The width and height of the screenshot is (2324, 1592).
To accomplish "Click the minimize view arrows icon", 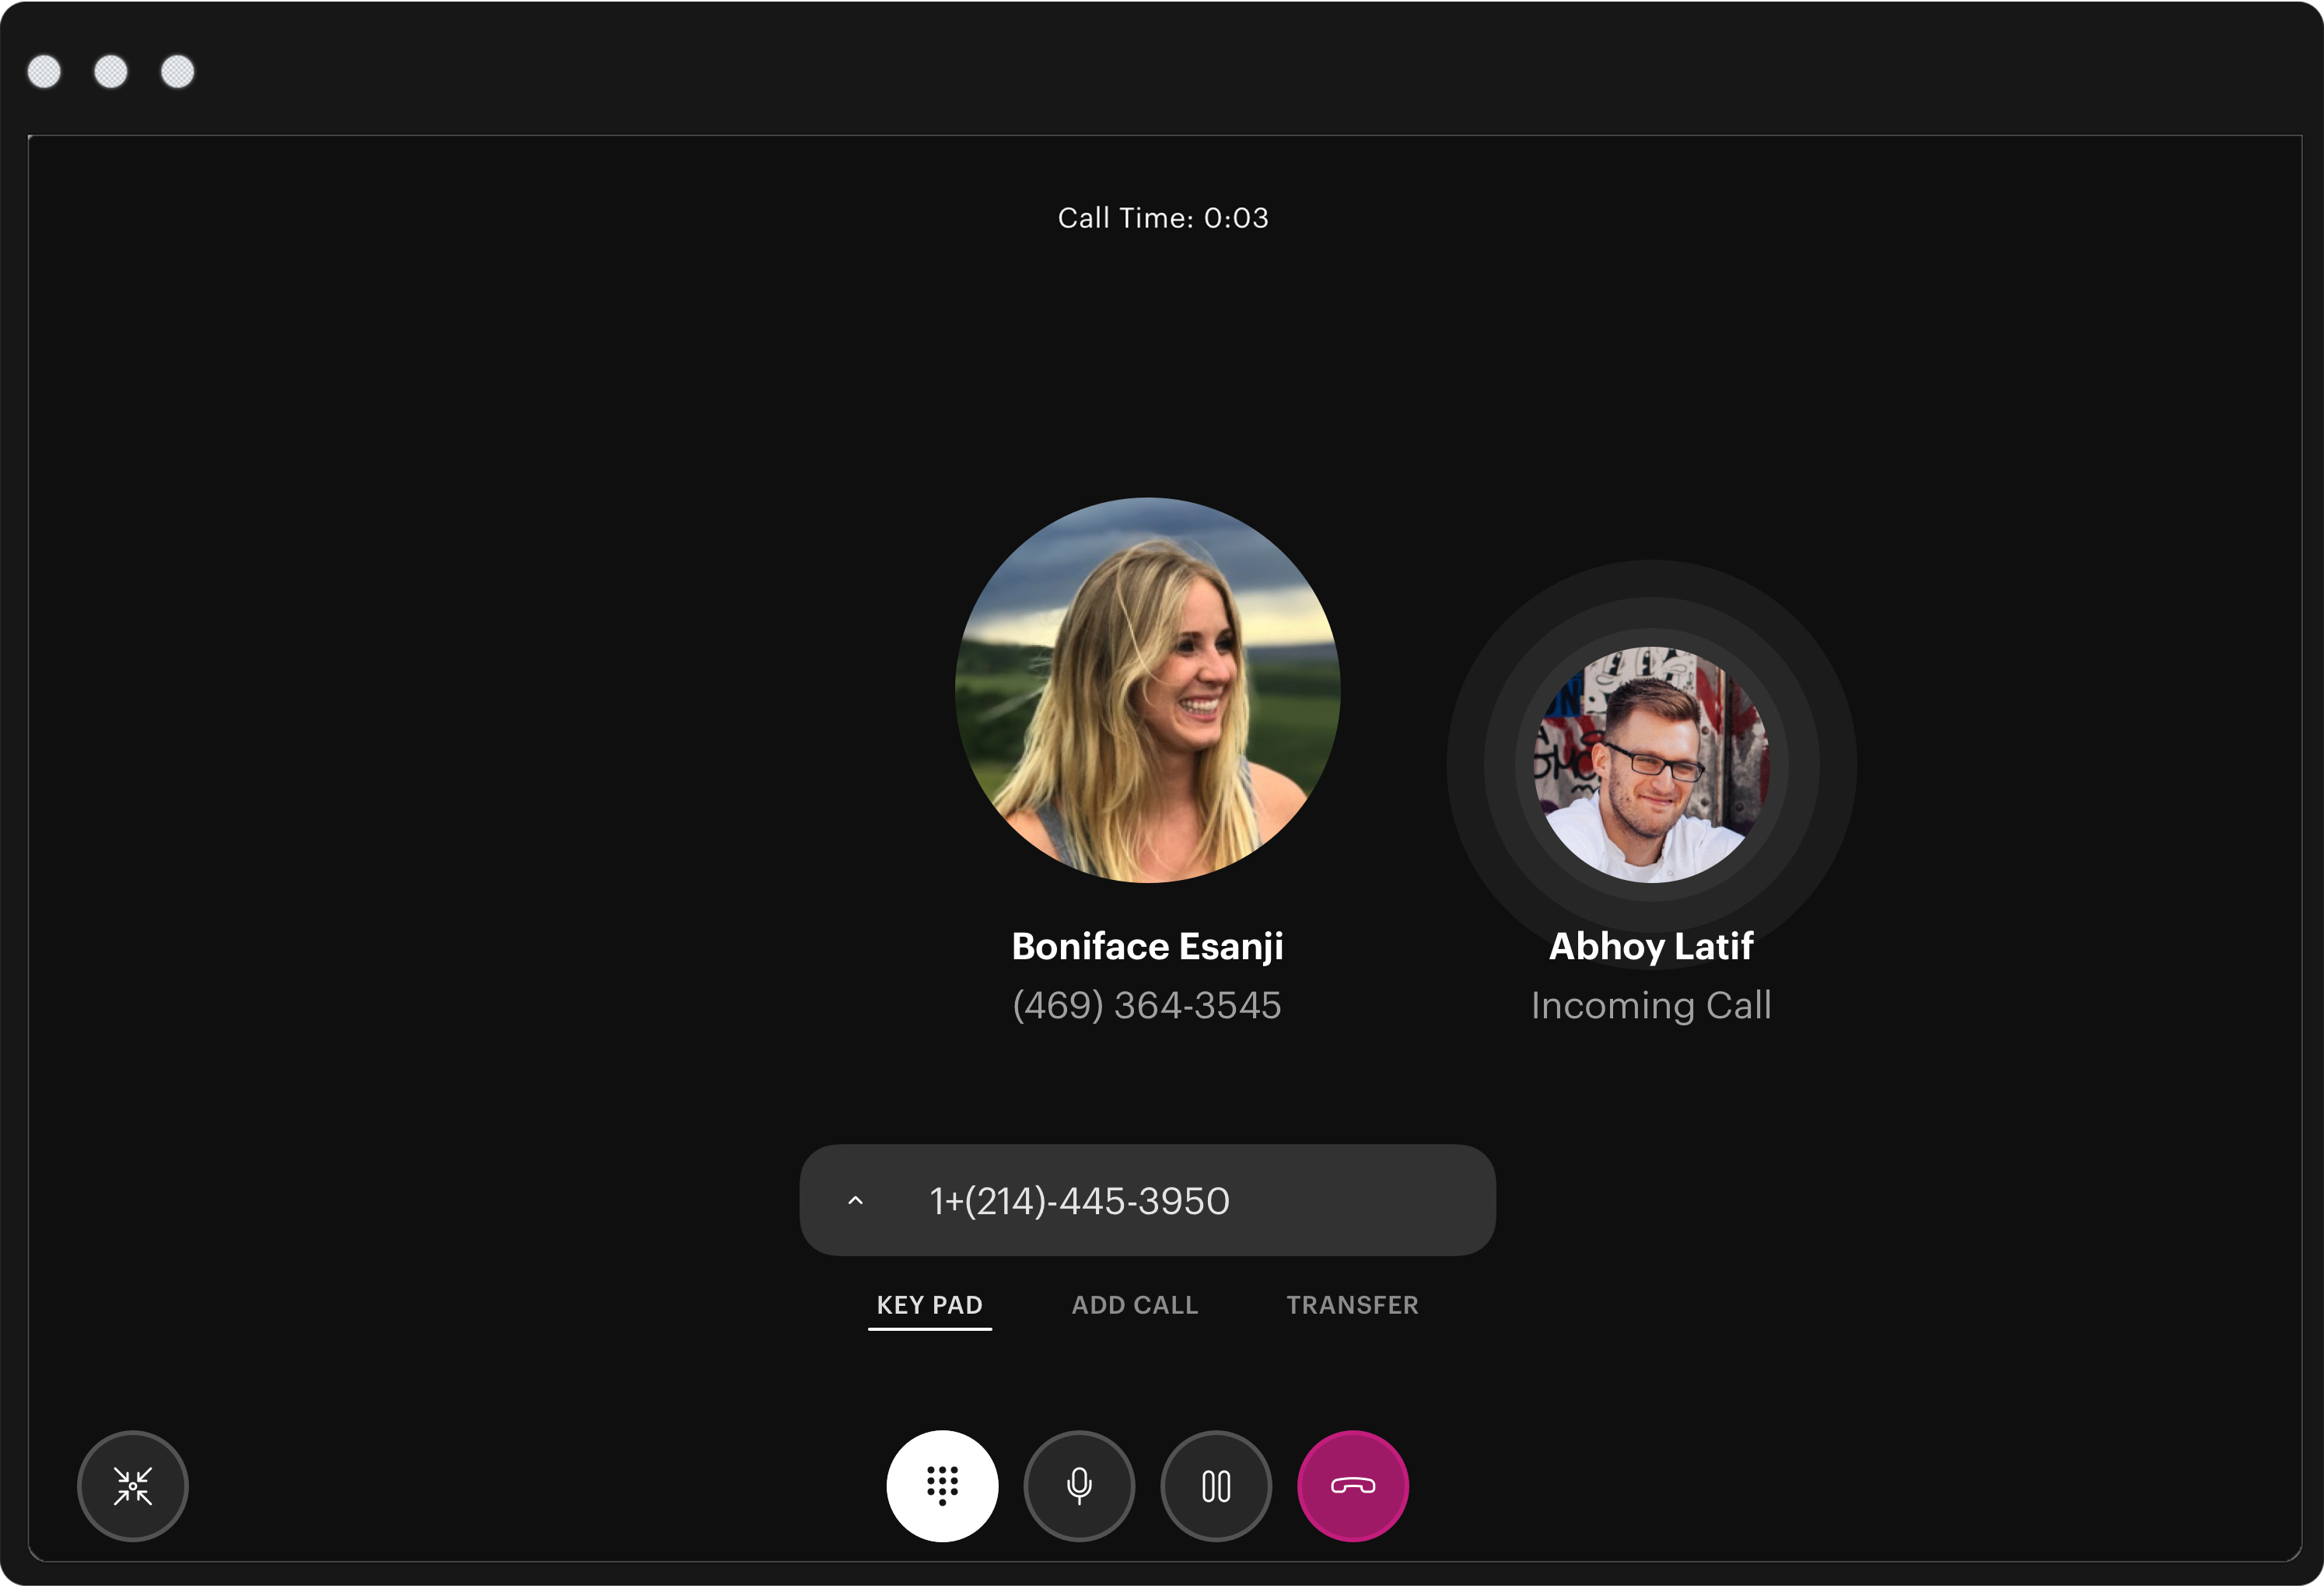I will point(133,1486).
